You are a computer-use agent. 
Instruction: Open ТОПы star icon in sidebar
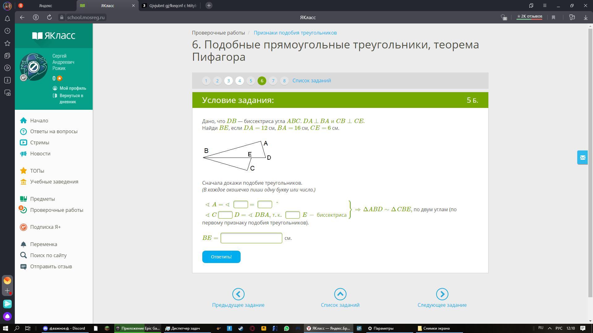coord(23,171)
